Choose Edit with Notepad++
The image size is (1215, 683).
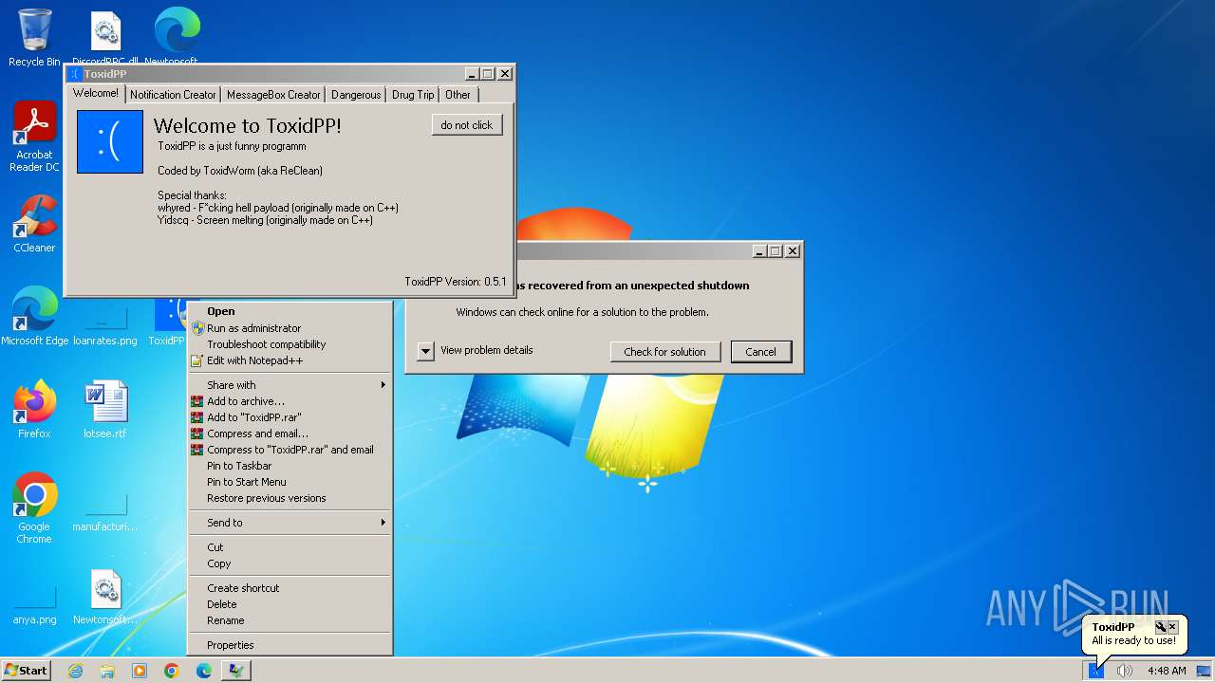click(290, 360)
